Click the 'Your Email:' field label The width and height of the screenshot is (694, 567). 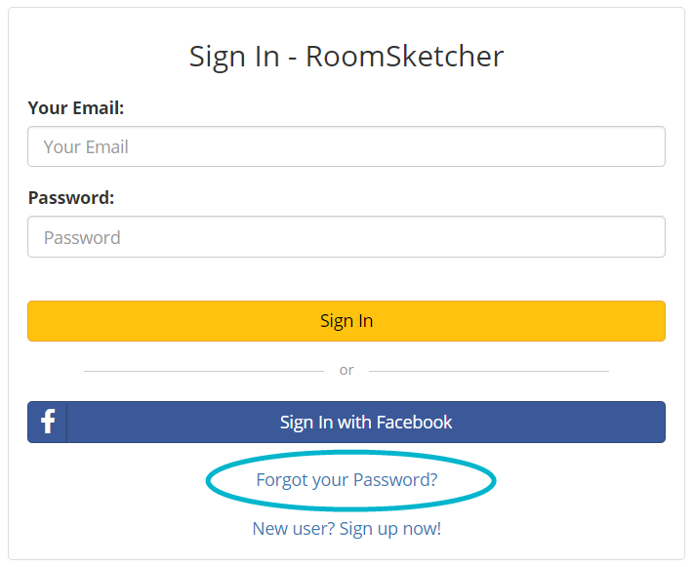click(x=76, y=108)
